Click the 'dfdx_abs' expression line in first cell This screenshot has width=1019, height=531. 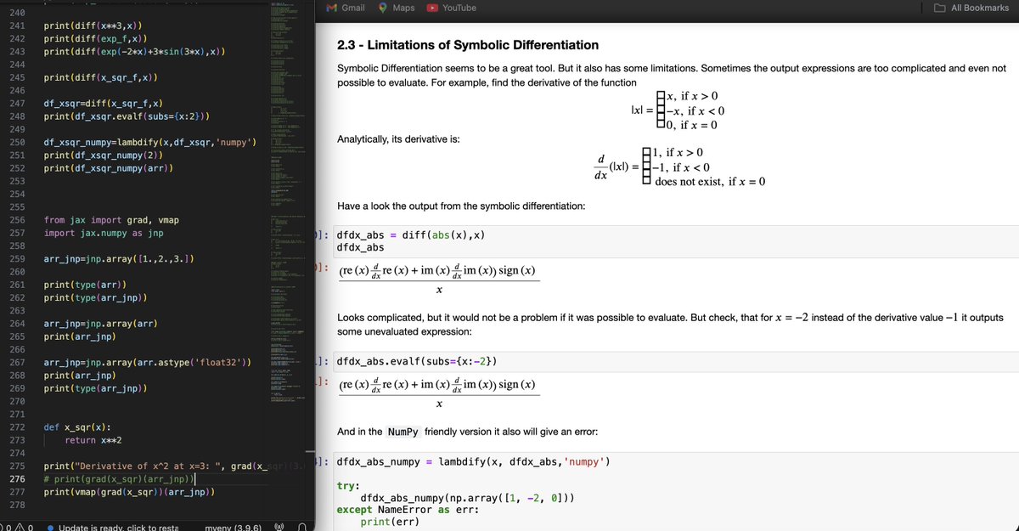[x=360, y=247]
